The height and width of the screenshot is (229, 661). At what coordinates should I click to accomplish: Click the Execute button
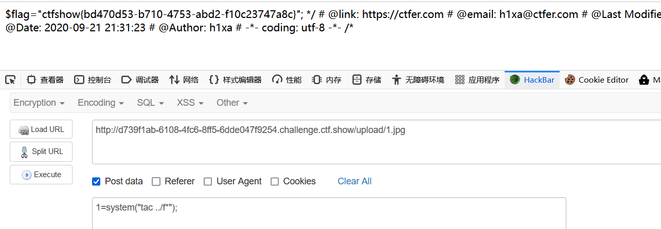[x=41, y=175]
